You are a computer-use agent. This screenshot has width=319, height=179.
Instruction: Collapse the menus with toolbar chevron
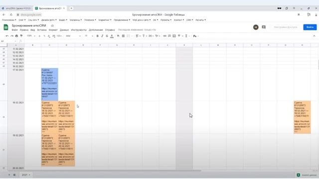(x=314, y=36)
